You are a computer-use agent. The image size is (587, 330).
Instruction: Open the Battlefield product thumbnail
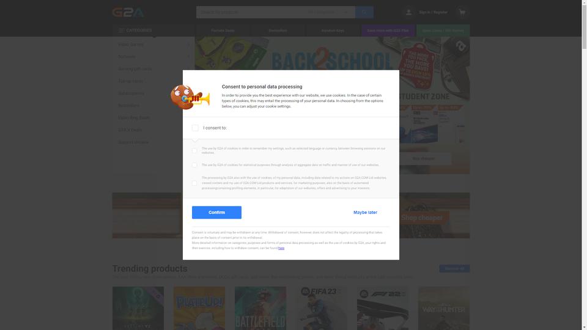pos(260,308)
